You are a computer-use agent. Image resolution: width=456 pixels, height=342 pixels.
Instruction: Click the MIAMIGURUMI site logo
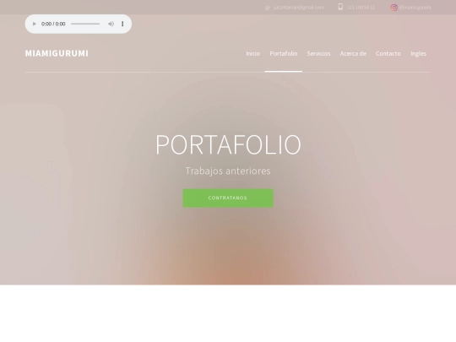click(x=57, y=53)
